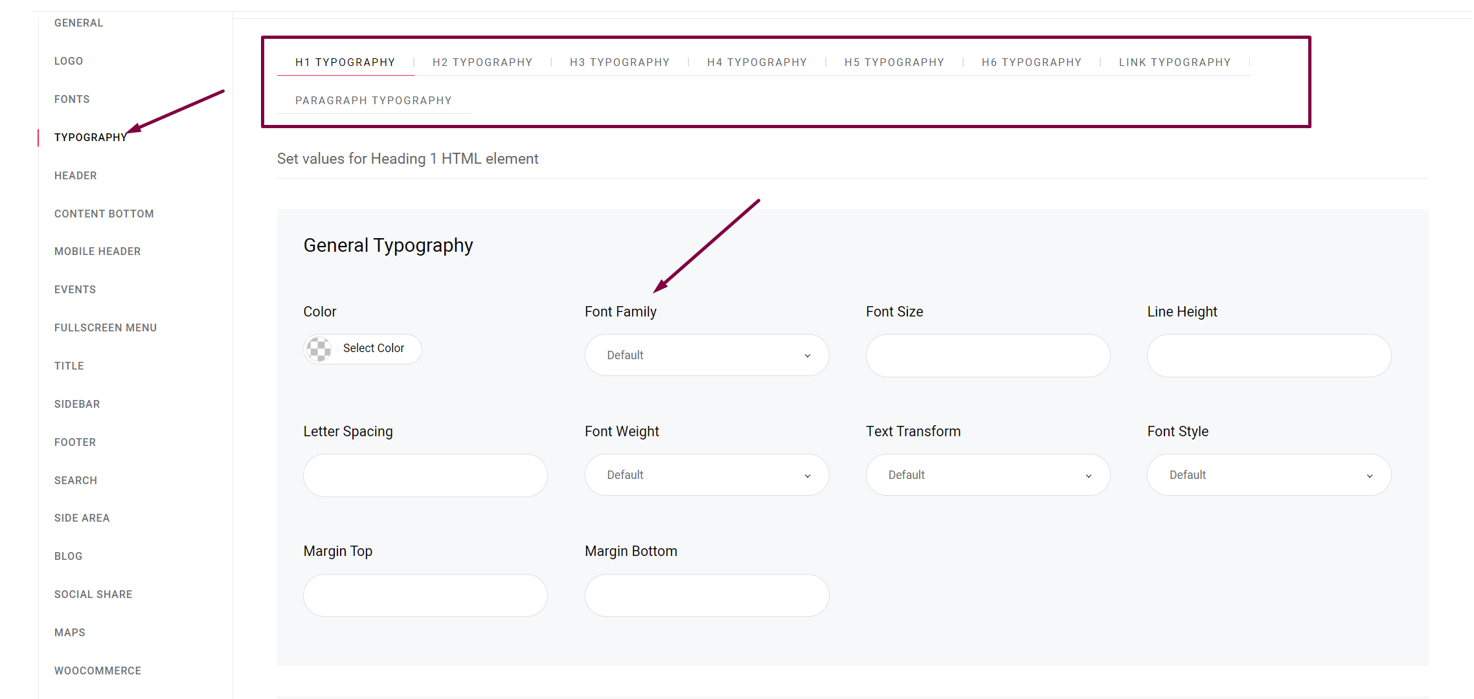Focus the Font Size input field

pyautogui.click(x=988, y=355)
